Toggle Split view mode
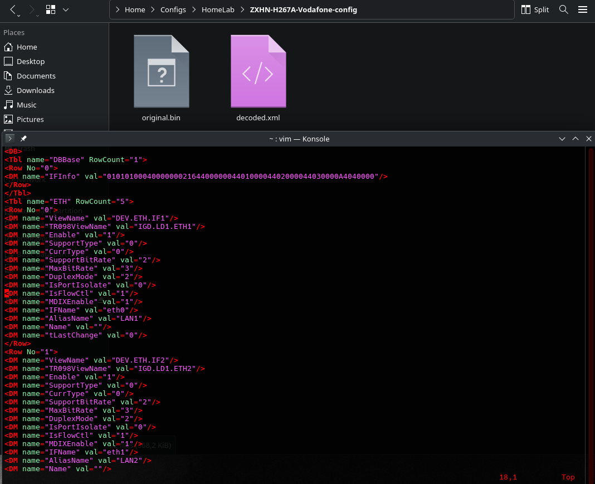595x484 pixels. click(x=534, y=9)
